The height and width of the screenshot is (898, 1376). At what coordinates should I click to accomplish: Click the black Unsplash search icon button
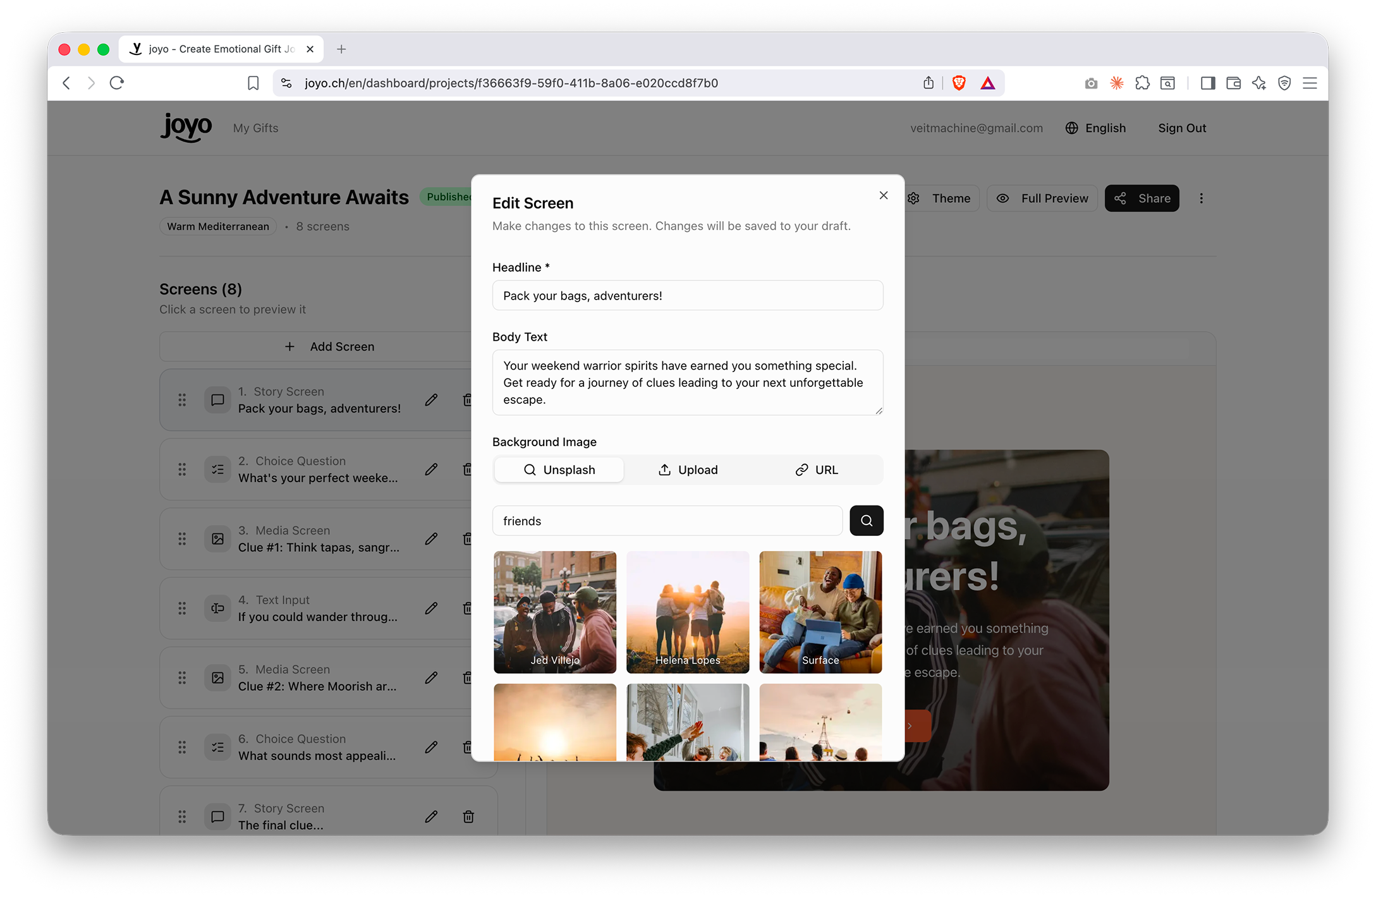coord(866,521)
